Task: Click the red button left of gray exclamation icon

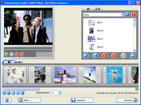Action: (114, 56)
